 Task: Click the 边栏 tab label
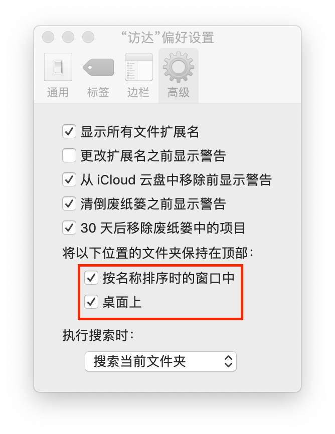(x=138, y=92)
